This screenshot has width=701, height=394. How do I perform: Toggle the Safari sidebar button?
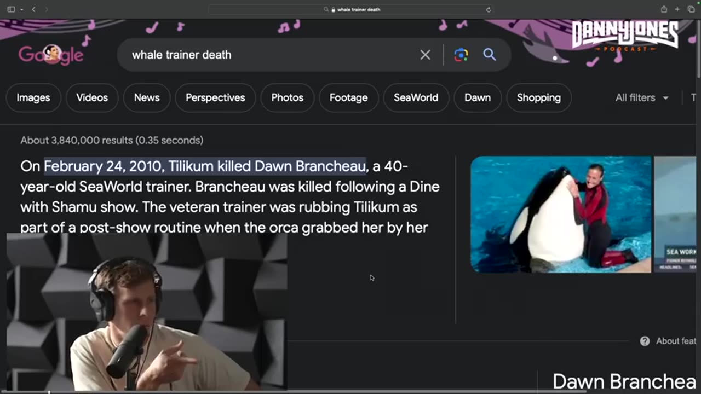(11, 9)
